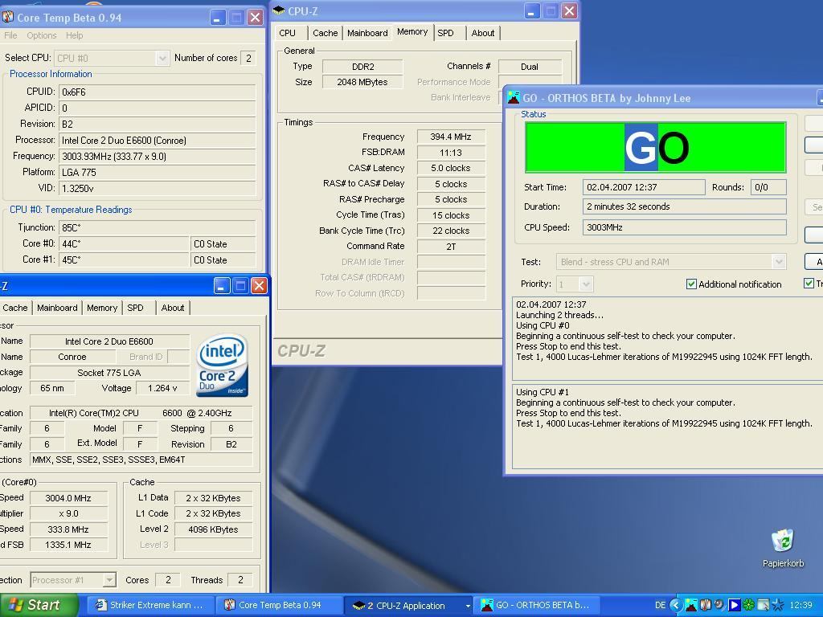Open the Options menu in Core Temp
823x617 pixels.
pos(42,35)
